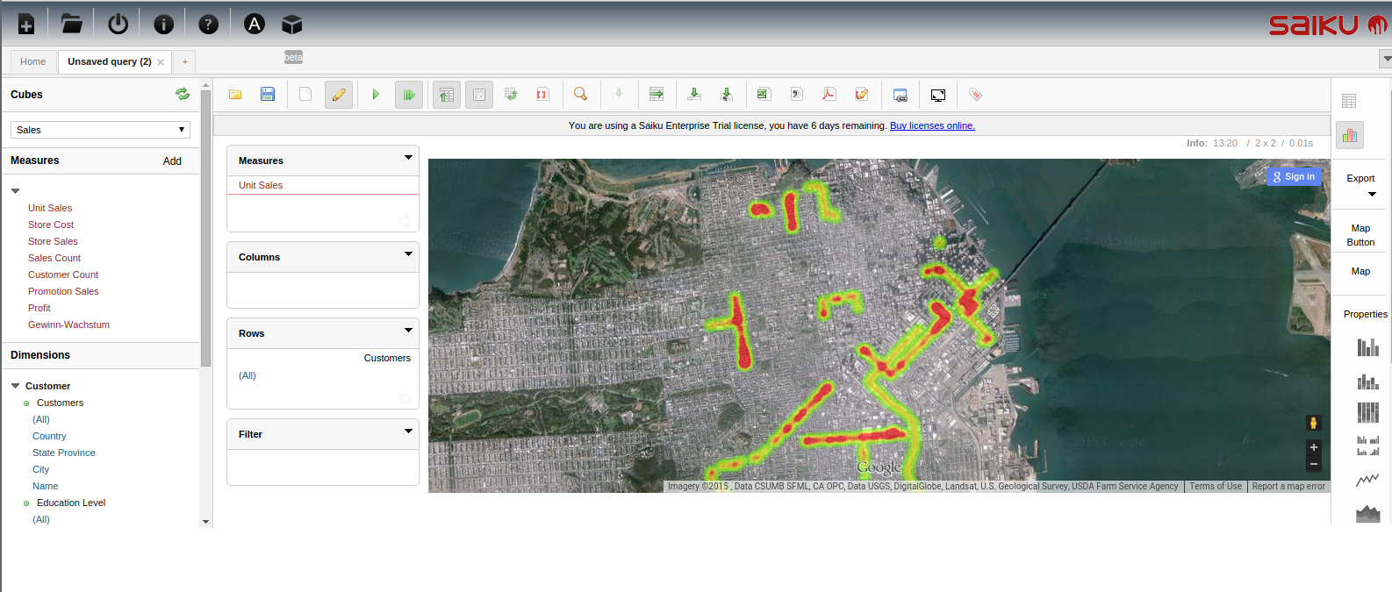Image resolution: width=1392 pixels, height=592 pixels.
Task: Export to Excel spreadsheet icon
Action: coord(763,95)
